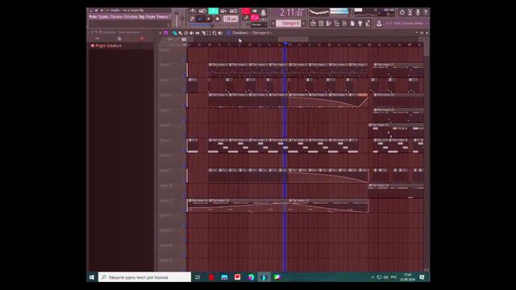
Task: Click the magnet snap icon in the playlist toolbar
Action: pos(166,33)
